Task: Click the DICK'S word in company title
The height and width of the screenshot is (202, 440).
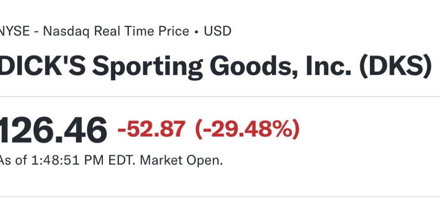Action: tap(43, 66)
